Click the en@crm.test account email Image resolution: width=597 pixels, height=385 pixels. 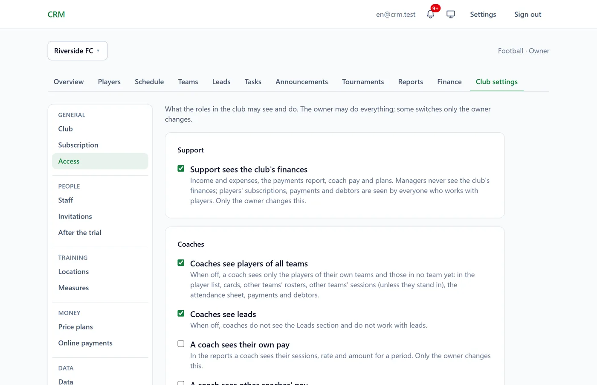pyautogui.click(x=396, y=15)
